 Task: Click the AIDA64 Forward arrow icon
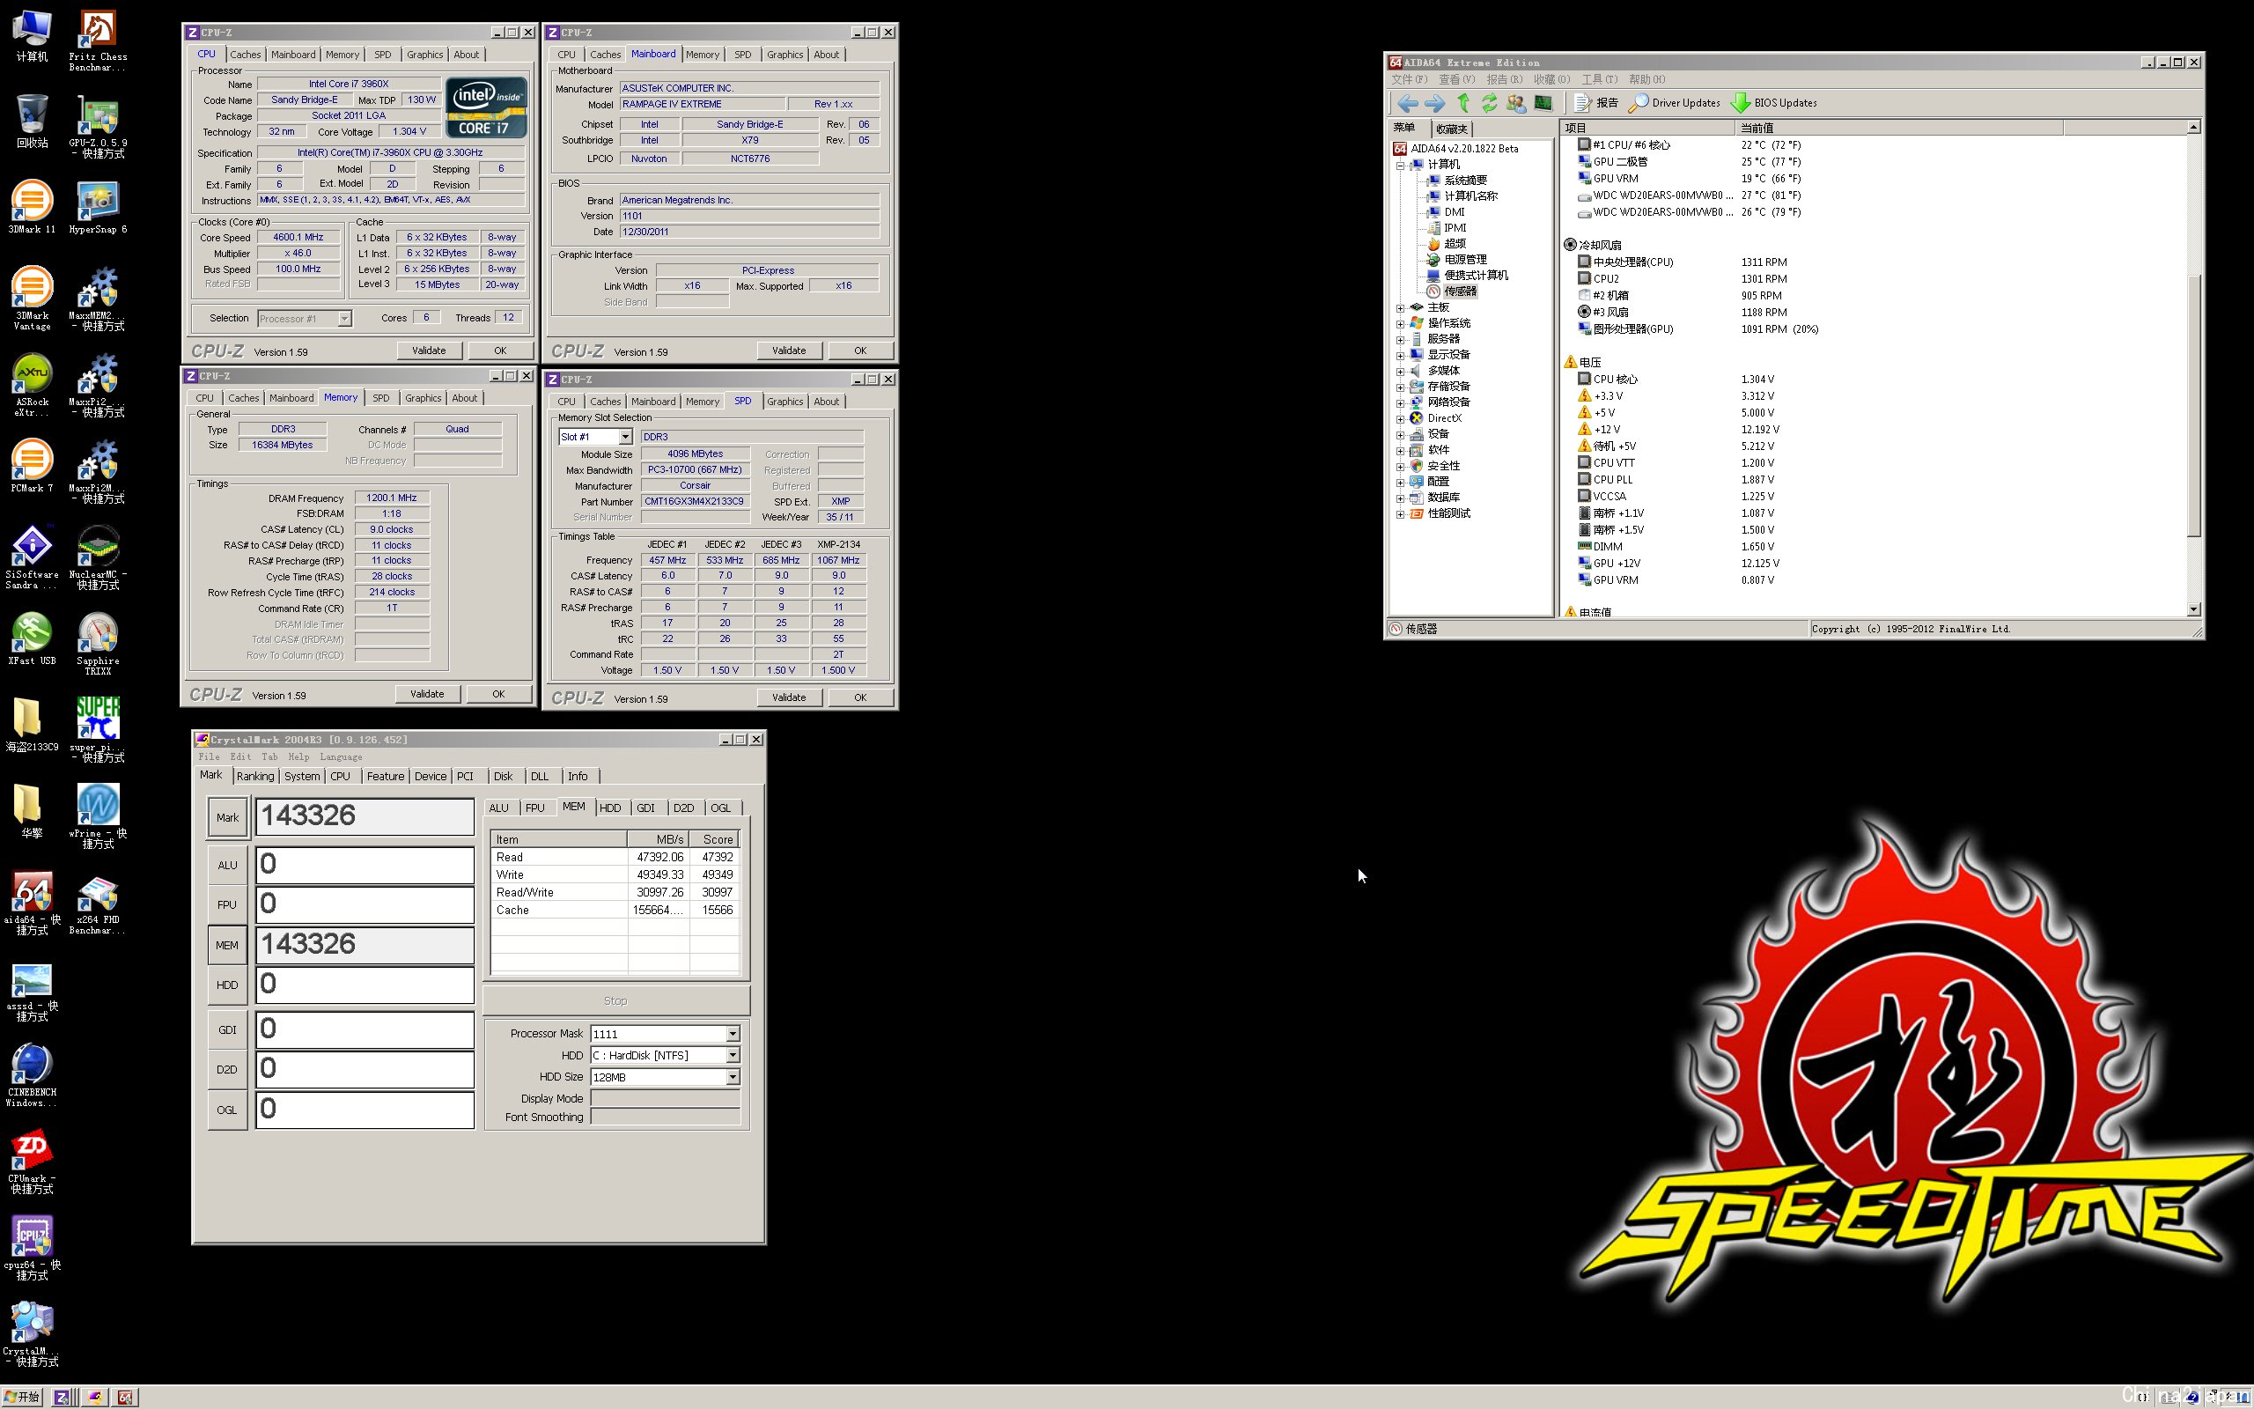click(1435, 103)
